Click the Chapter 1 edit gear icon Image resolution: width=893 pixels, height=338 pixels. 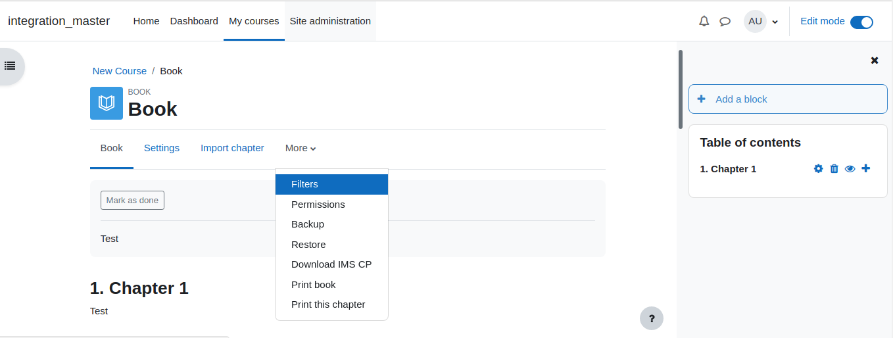pos(818,168)
